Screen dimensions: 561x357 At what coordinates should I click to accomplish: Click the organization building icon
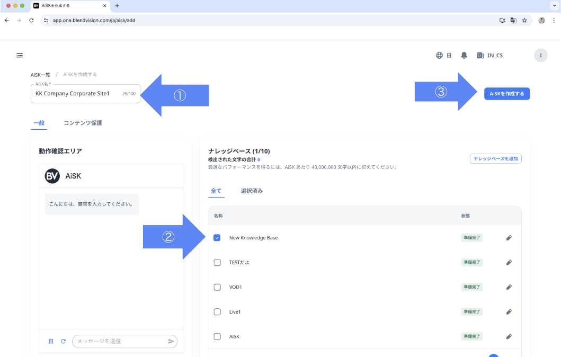(480, 55)
